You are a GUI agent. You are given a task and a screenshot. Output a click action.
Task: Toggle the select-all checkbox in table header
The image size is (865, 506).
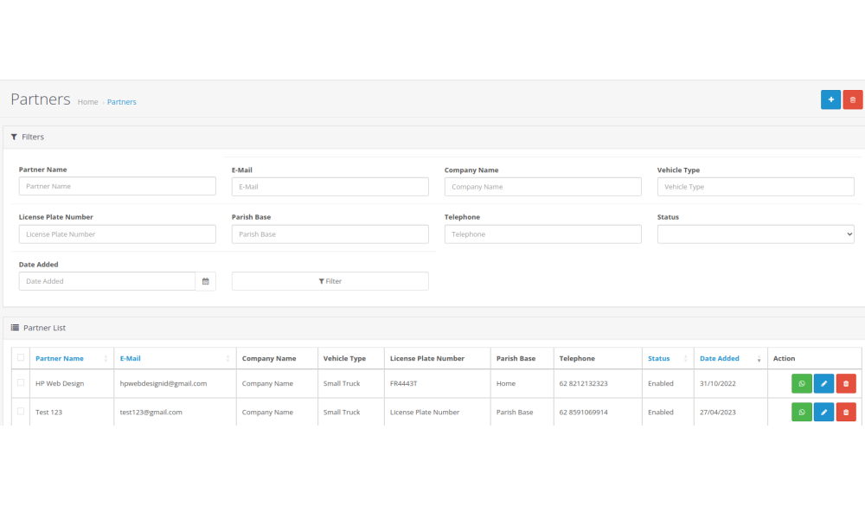(x=21, y=358)
